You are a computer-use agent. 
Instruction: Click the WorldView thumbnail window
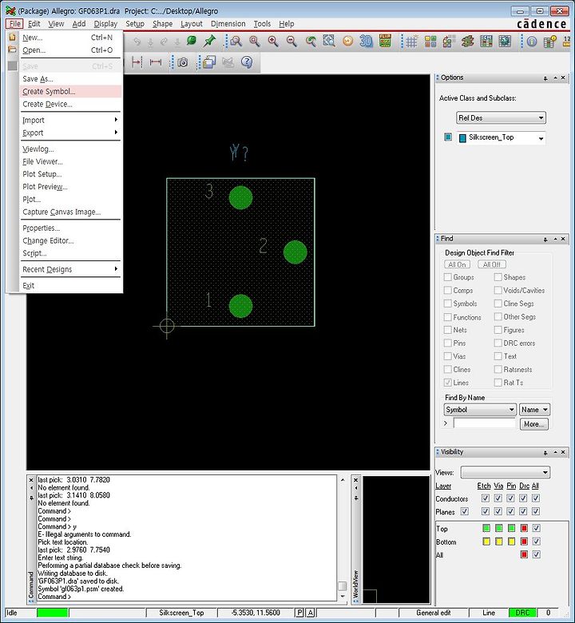click(396, 540)
